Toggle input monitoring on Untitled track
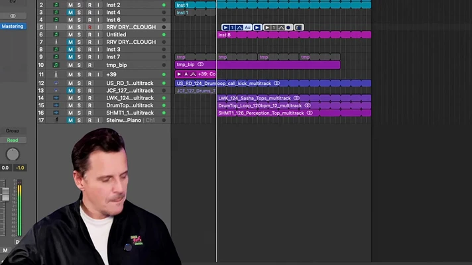The height and width of the screenshot is (265, 472). [98, 34]
